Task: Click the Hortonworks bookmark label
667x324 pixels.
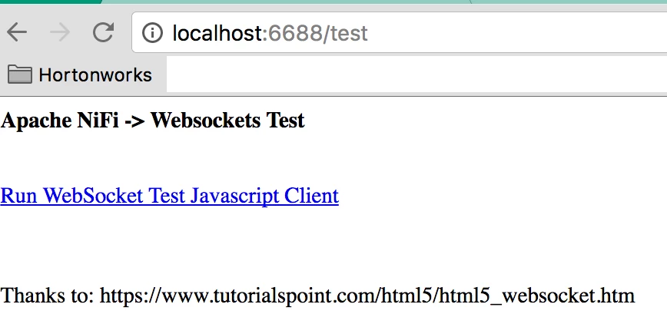Action: coord(95,75)
